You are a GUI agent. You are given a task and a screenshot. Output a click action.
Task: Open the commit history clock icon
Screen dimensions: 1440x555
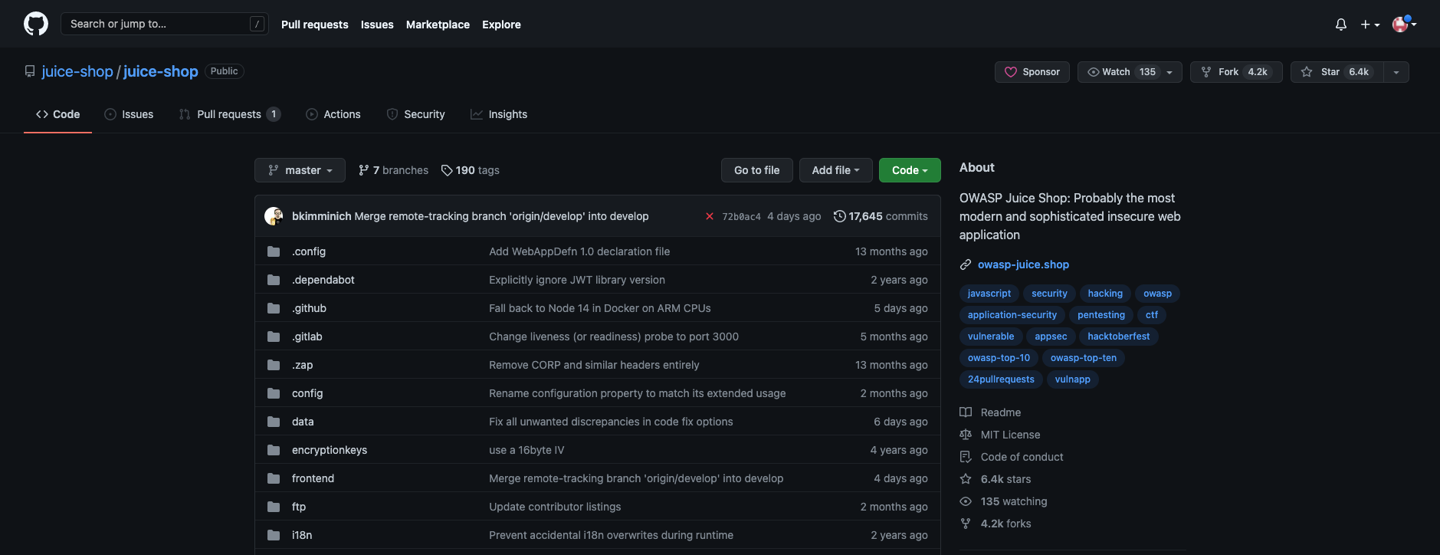pyautogui.click(x=840, y=216)
